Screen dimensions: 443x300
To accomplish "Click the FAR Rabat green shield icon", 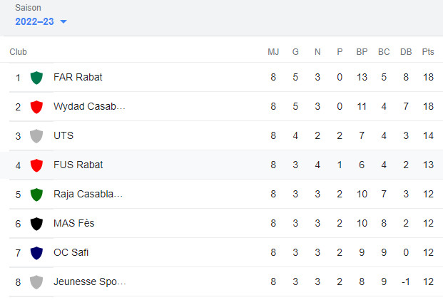I will point(36,78).
